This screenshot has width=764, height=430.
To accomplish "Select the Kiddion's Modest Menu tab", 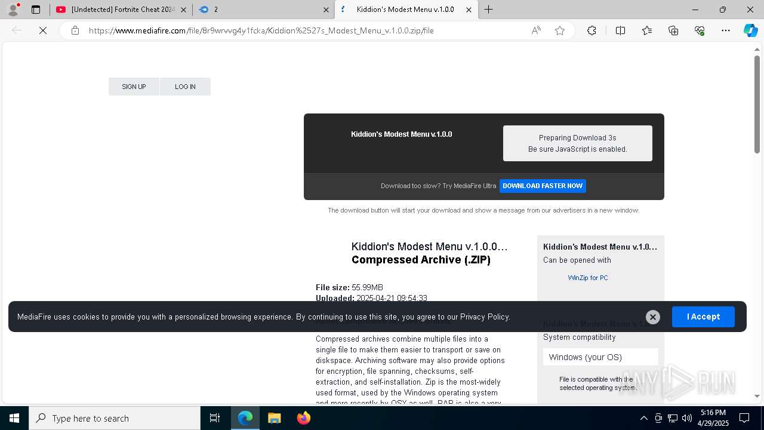I will pos(406,10).
